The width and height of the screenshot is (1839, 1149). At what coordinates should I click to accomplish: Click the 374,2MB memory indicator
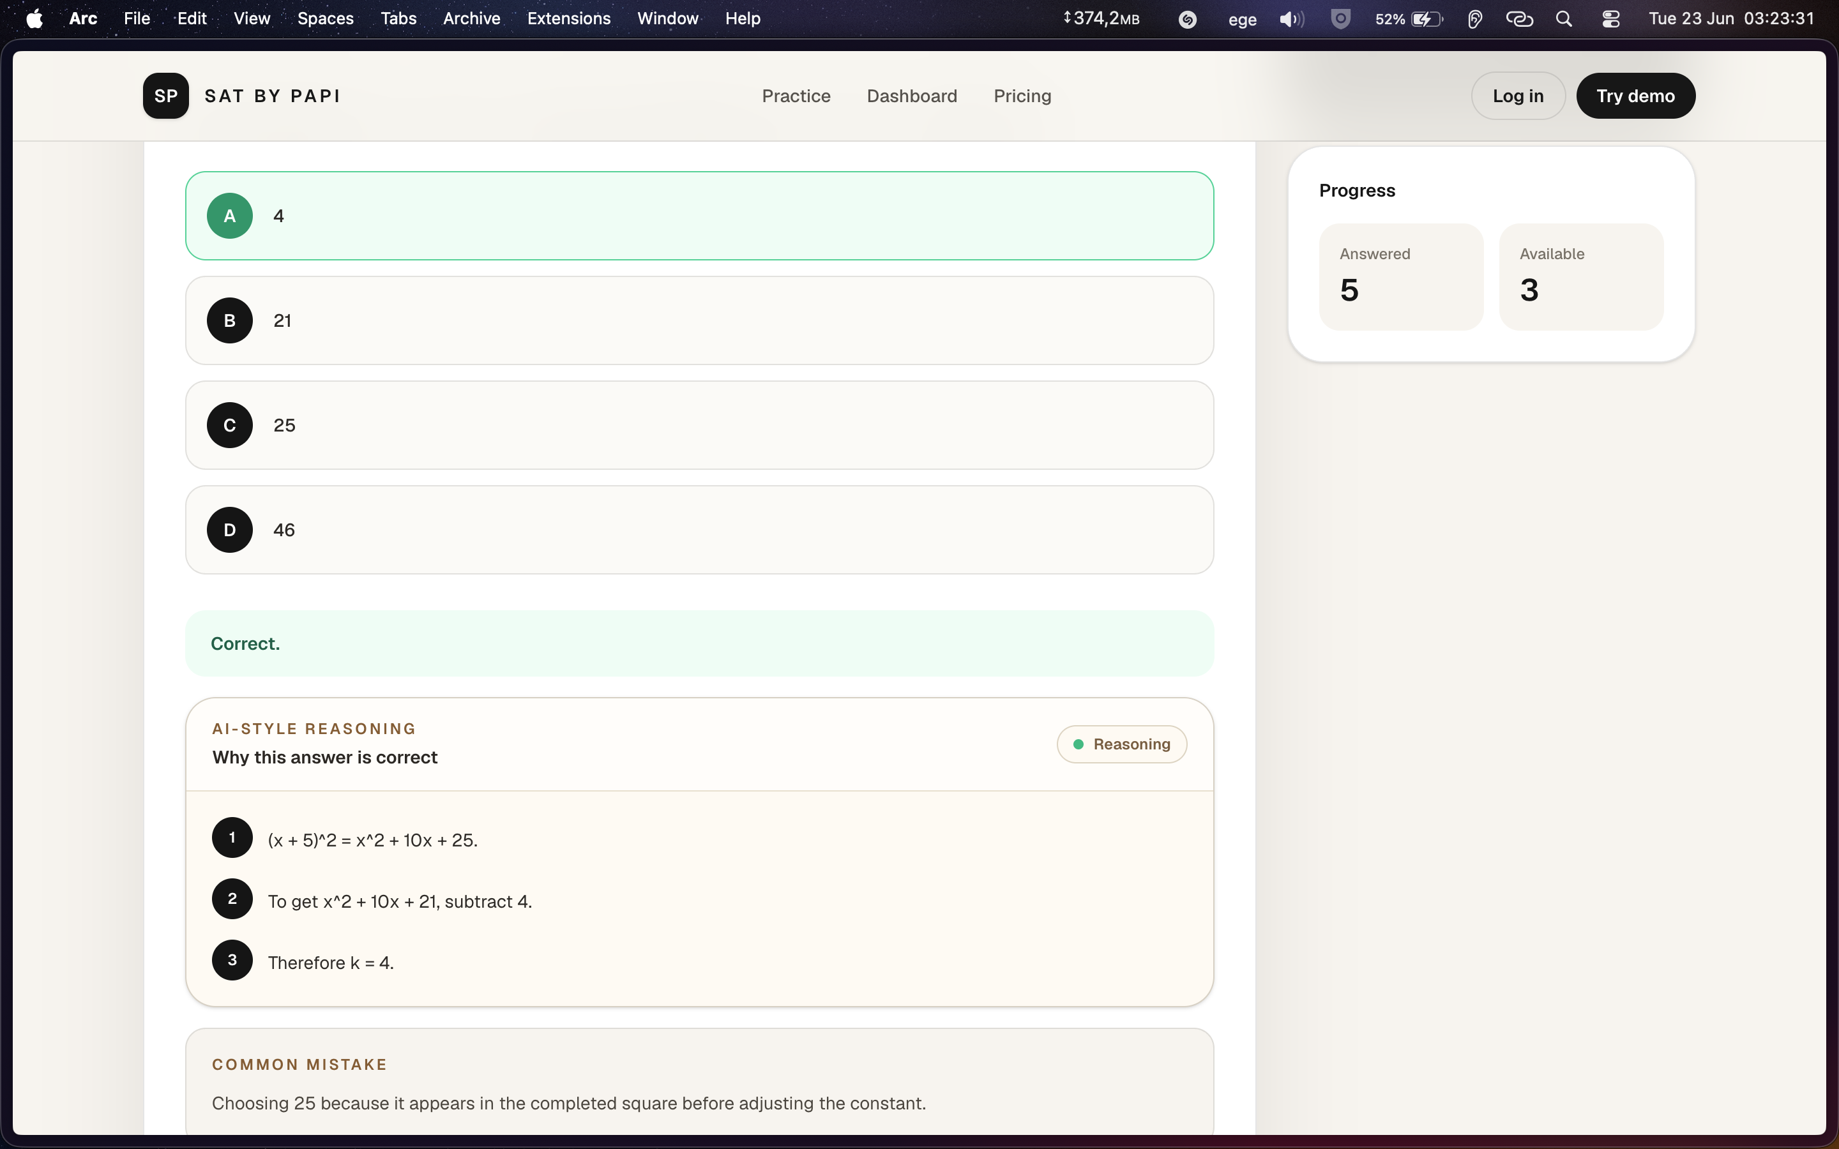coord(1101,19)
